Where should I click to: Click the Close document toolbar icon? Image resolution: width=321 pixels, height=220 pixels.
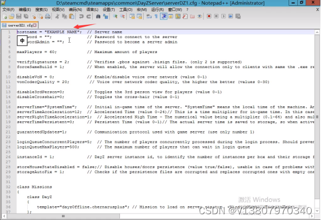(x=34, y=17)
